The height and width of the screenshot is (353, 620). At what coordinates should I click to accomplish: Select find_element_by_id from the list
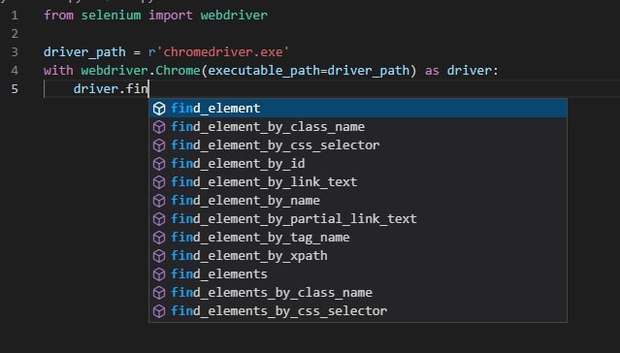(x=358, y=164)
